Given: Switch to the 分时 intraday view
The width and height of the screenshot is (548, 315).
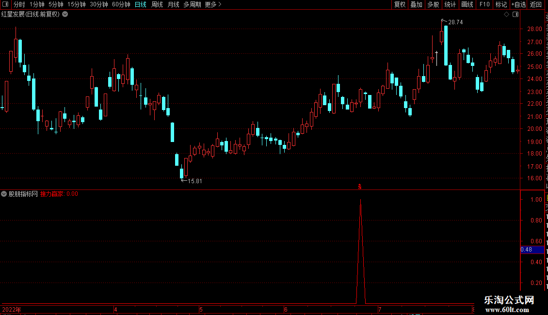Looking at the screenshot, I should click(19, 4).
